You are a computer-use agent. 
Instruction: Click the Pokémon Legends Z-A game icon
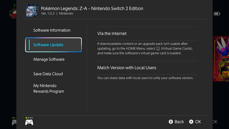point(32,11)
